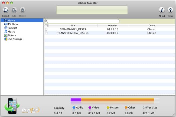This screenshot has height=117, width=176.
Task: Click the 429.1 MB free size value
Action: pyautogui.click(x=148, y=113)
